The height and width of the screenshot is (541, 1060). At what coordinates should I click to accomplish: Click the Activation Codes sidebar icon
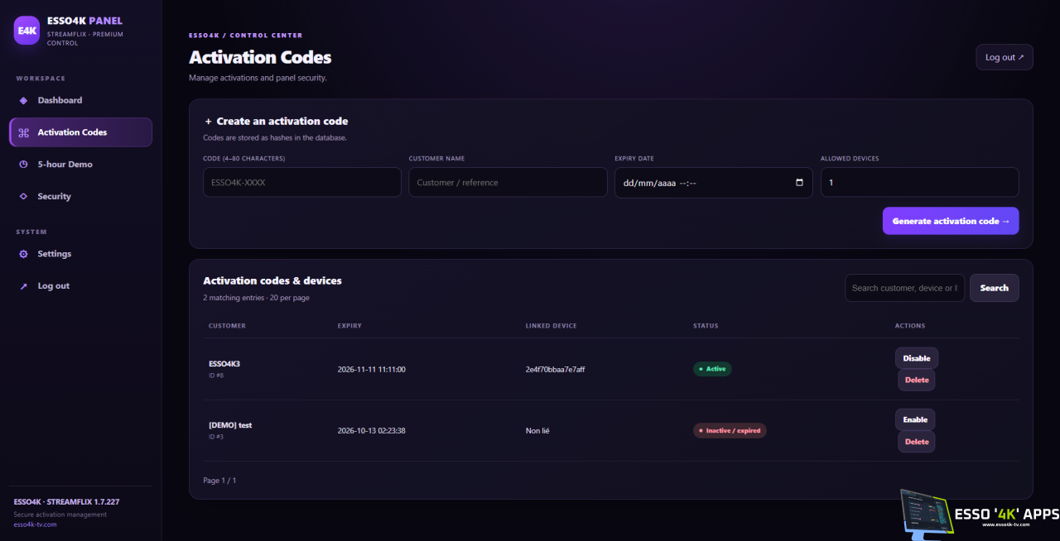pos(23,132)
